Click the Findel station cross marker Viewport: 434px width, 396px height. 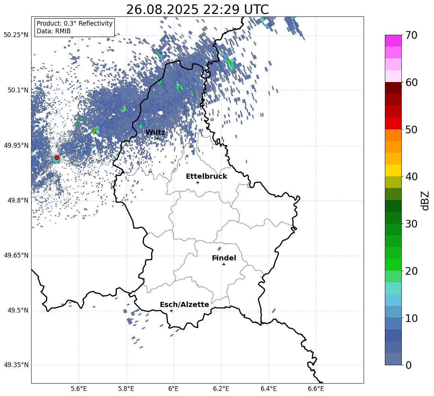pyautogui.click(x=224, y=264)
